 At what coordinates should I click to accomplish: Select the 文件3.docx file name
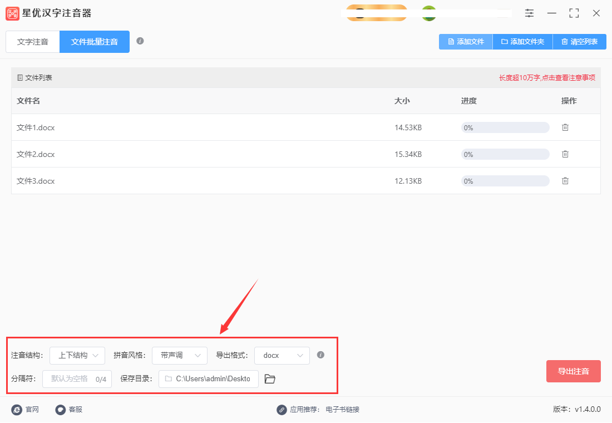[x=36, y=181]
